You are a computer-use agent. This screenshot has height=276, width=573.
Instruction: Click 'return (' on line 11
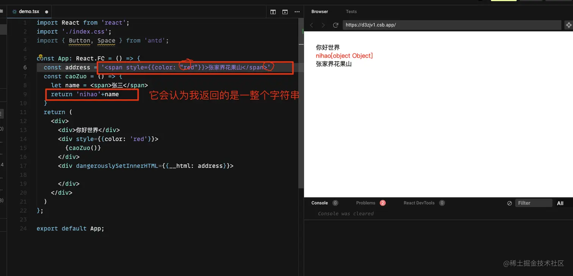[58, 112]
